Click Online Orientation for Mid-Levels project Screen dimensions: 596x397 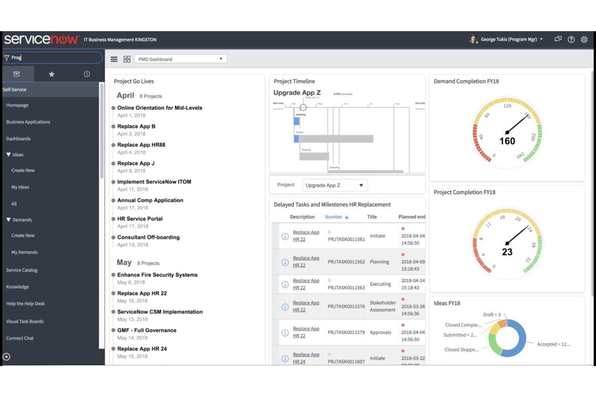159,108
